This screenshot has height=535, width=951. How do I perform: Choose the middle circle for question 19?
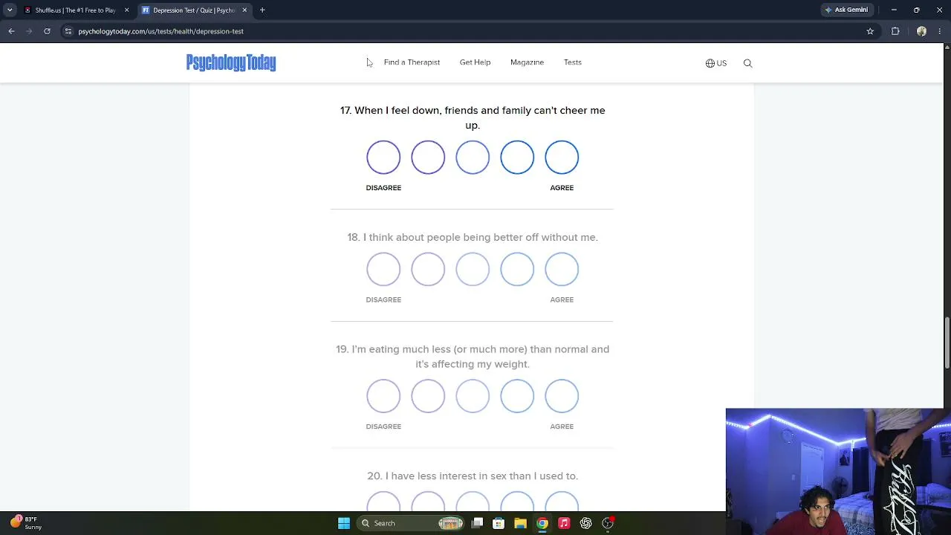point(473,396)
